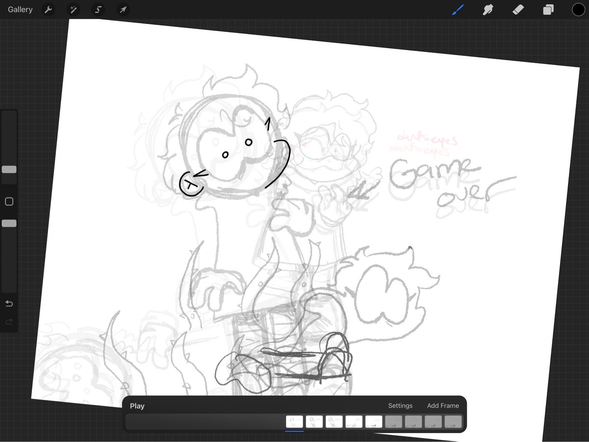Open the Selection tool
The width and height of the screenshot is (589, 442).
pyautogui.click(x=98, y=9)
